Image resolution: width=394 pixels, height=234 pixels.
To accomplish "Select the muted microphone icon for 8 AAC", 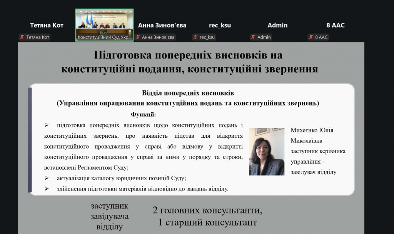I will tap(311, 37).
